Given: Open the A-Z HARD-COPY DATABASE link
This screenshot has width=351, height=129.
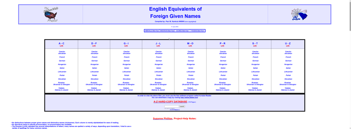Looking at the screenshot, I should tap(170, 102).
